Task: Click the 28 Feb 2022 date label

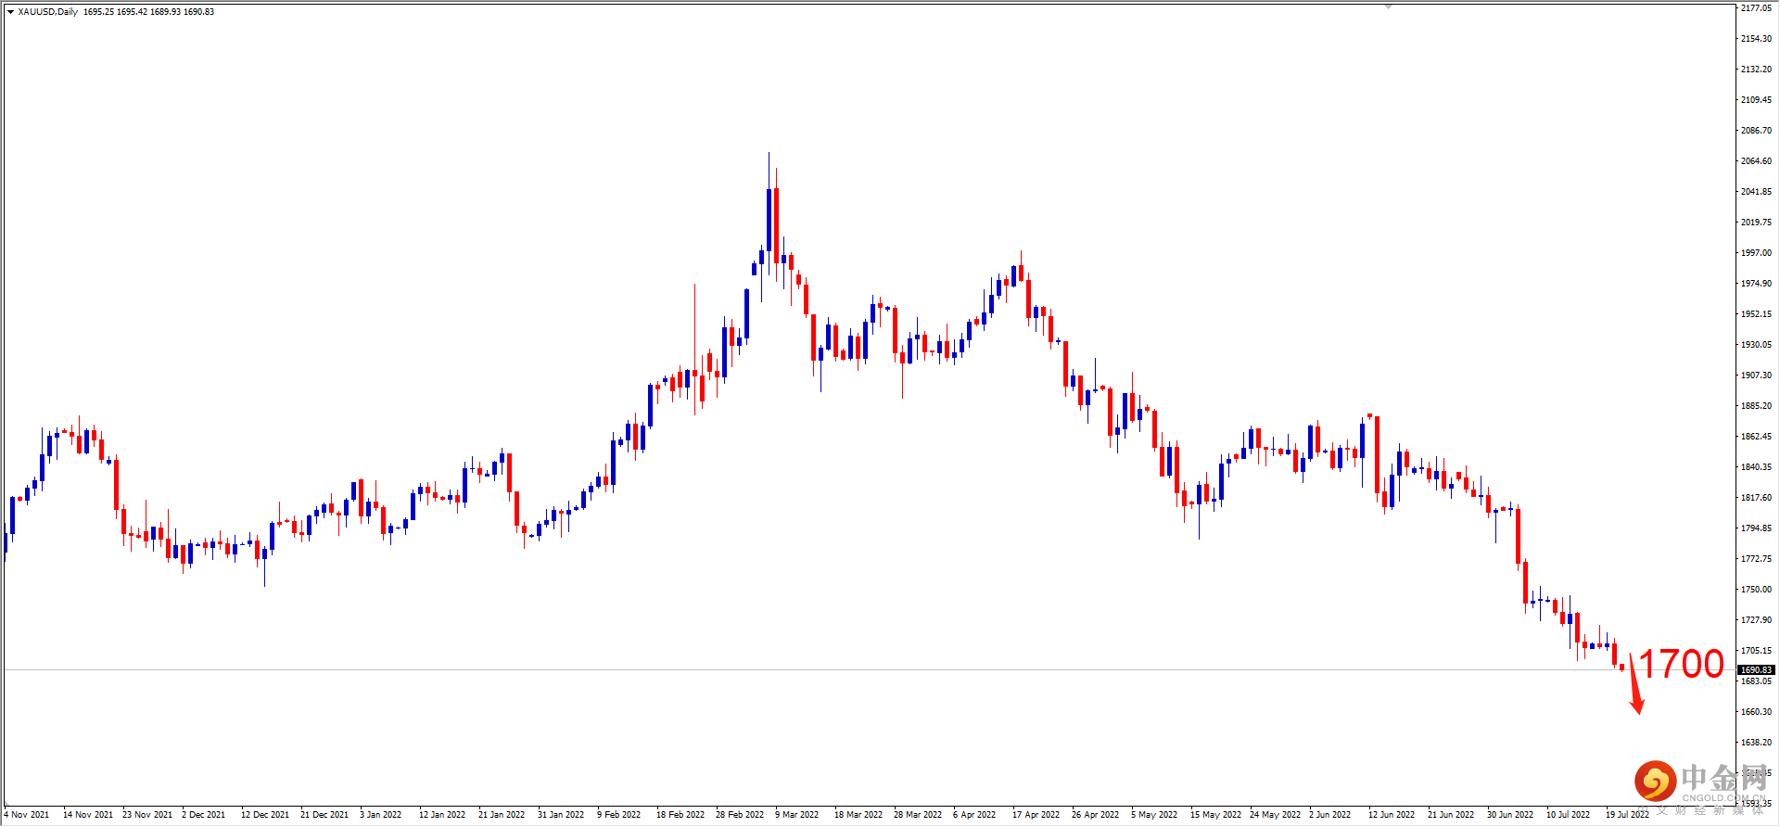Action: 740,814
